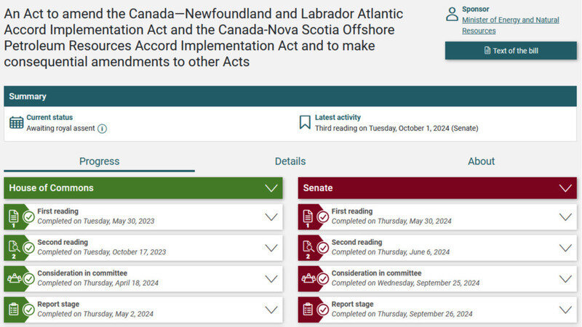Expand House of Commons First reading row
The width and height of the screenshot is (582, 327).
pos(271,217)
